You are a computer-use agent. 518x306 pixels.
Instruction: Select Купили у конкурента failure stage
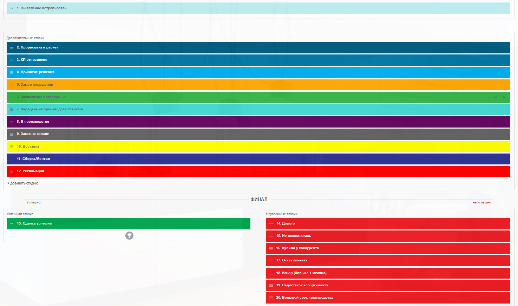pyautogui.click(x=388, y=248)
